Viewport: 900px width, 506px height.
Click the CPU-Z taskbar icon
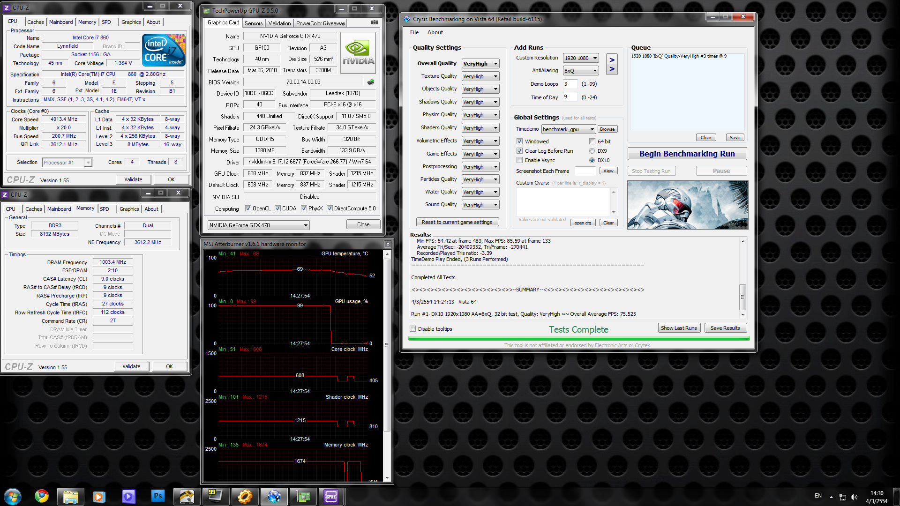(331, 496)
